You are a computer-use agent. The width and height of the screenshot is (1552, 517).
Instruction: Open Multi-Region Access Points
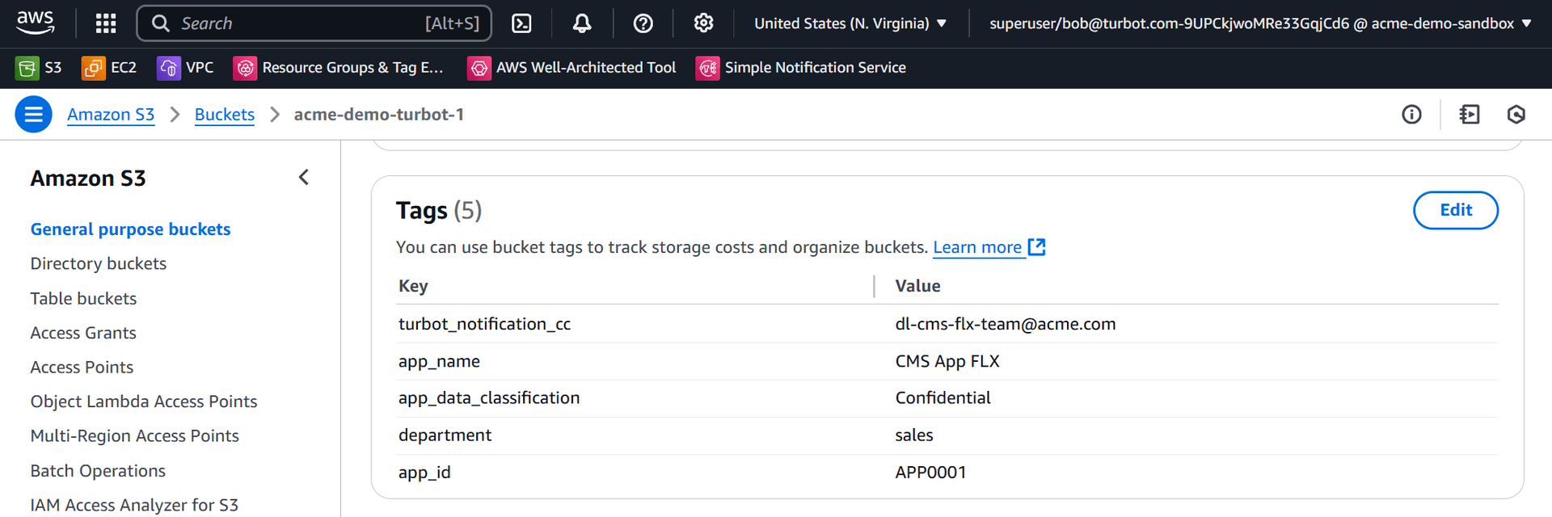click(x=135, y=436)
